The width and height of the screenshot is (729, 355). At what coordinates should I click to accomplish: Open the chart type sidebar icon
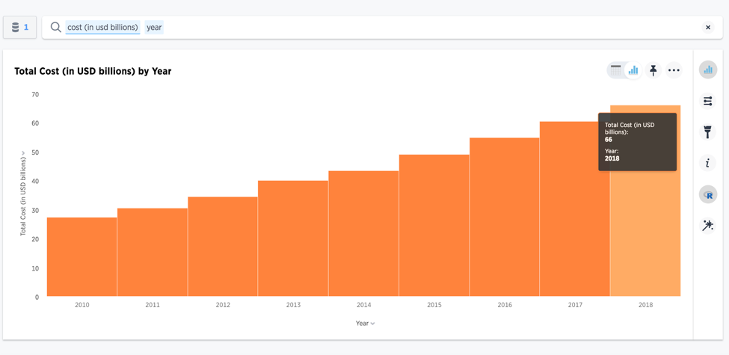coord(707,70)
